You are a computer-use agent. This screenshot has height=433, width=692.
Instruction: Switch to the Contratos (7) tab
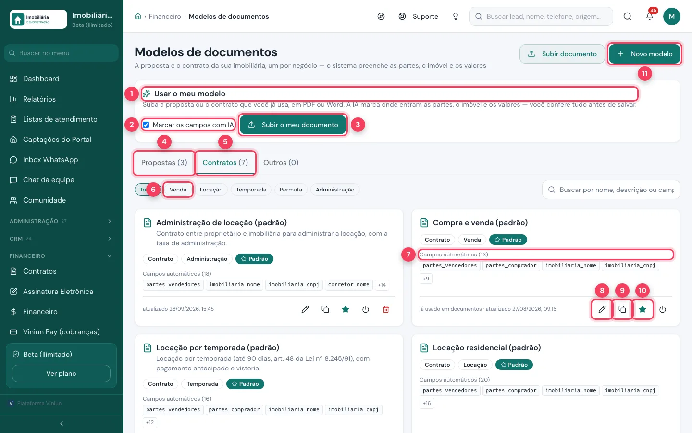coord(225,163)
